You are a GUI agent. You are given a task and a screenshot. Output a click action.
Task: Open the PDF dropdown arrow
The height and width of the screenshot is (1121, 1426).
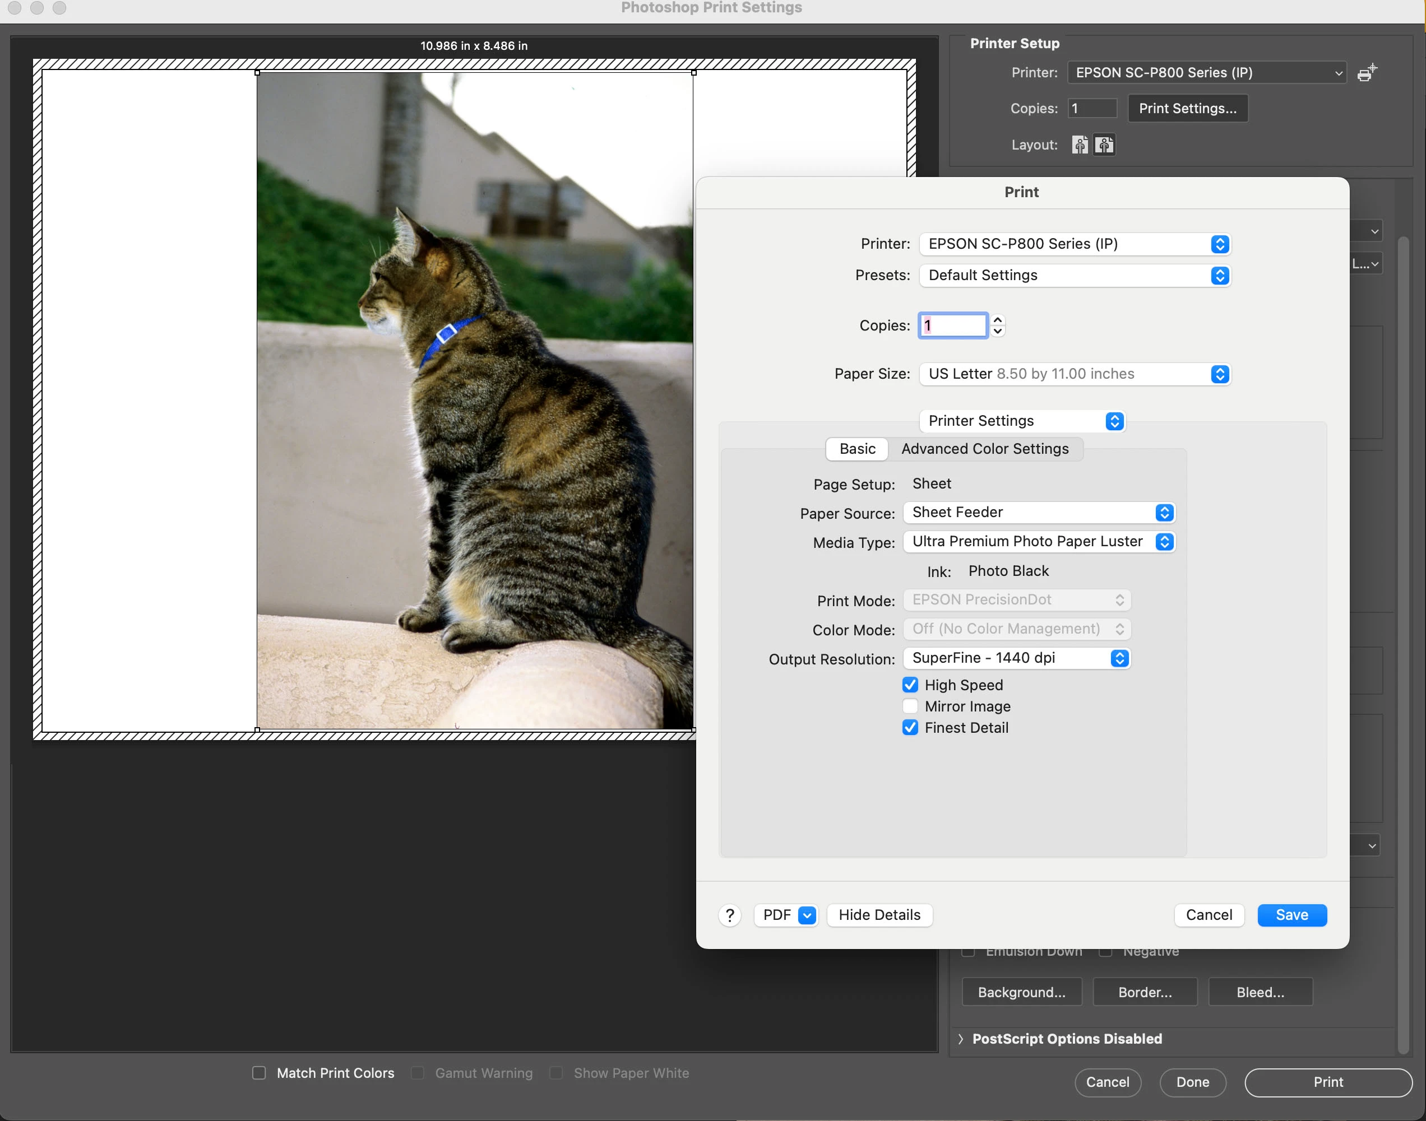(x=808, y=915)
